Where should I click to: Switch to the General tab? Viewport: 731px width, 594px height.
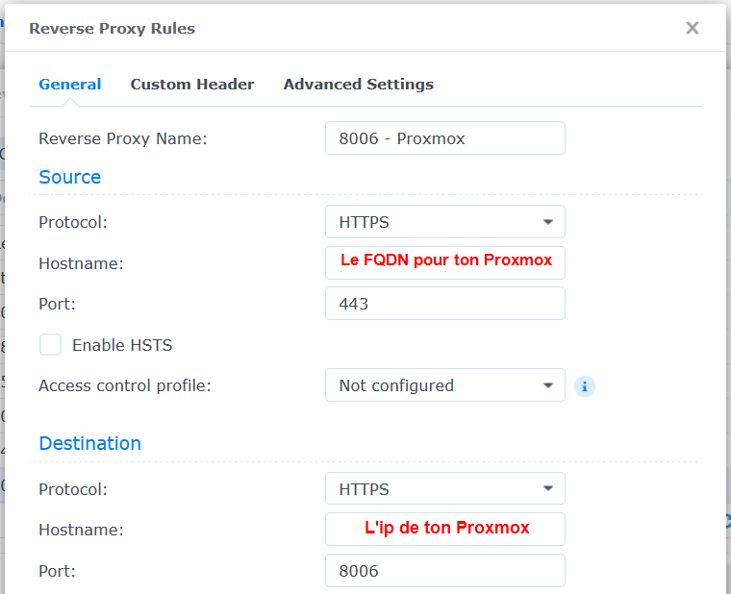click(x=70, y=85)
